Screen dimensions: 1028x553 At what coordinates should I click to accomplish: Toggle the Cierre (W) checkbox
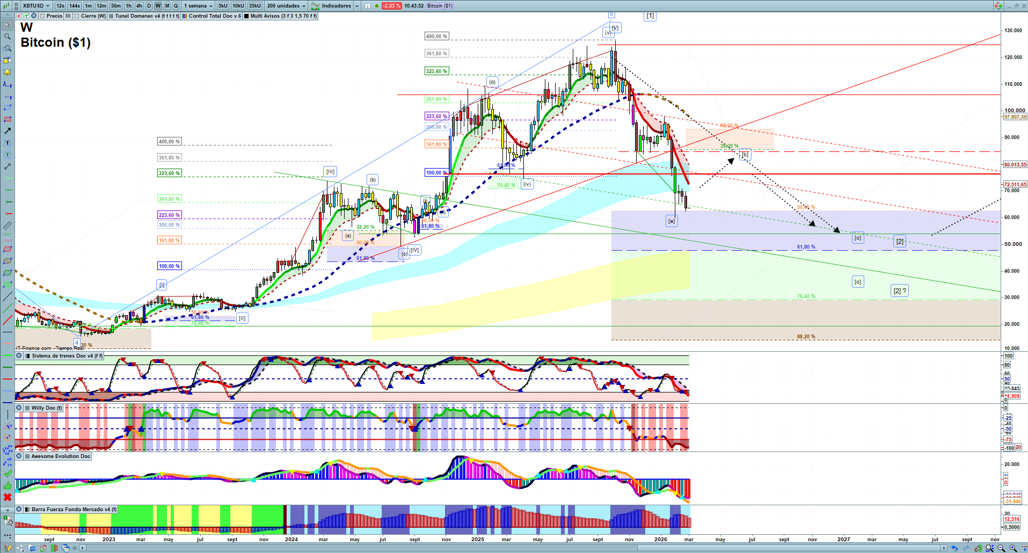click(x=77, y=16)
